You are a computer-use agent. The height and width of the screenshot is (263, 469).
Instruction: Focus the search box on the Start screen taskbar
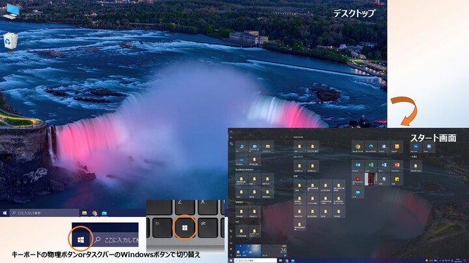pos(255,260)
